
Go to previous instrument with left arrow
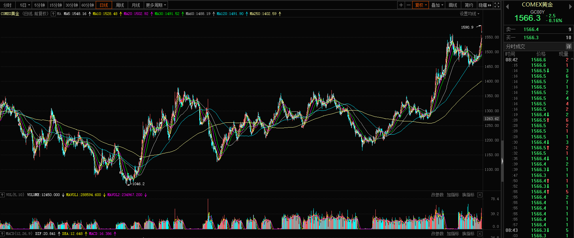(x=507, y=7)
